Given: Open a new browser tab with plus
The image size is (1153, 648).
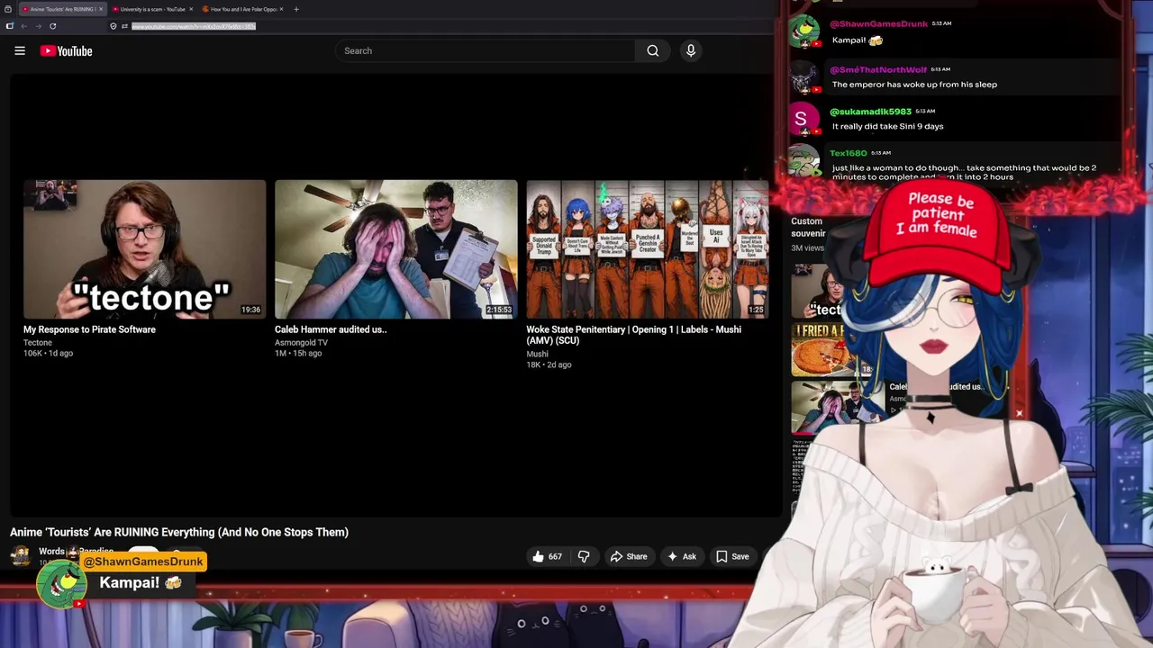Looking at the screenshot, I should point(296,9).
